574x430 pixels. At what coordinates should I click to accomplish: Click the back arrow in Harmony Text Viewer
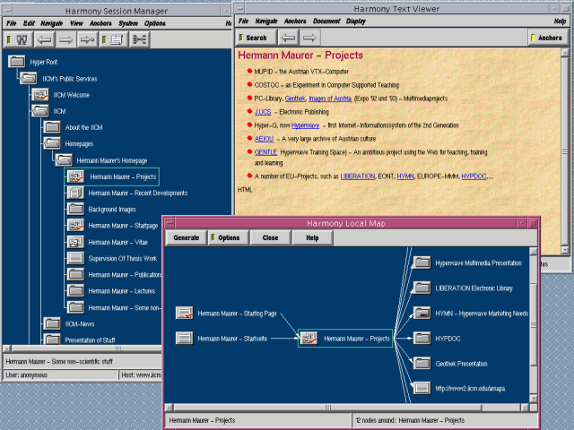tap(289, 38)
